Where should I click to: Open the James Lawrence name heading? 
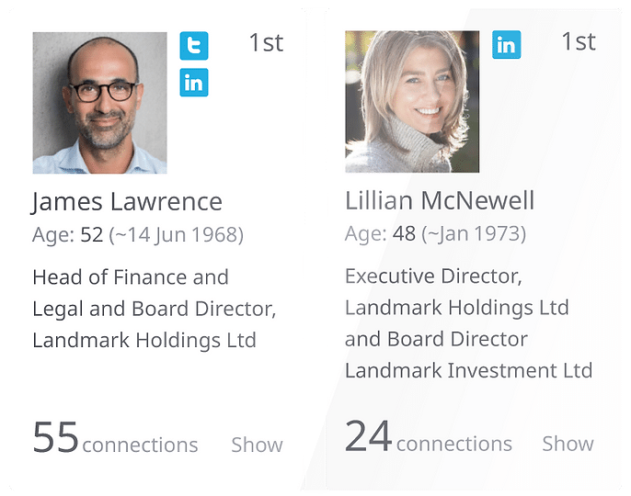click(127, 202)
